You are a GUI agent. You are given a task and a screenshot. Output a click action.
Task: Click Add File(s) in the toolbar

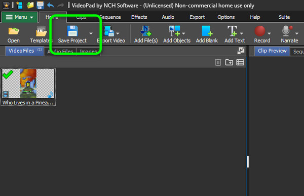[x=146, y=35]
